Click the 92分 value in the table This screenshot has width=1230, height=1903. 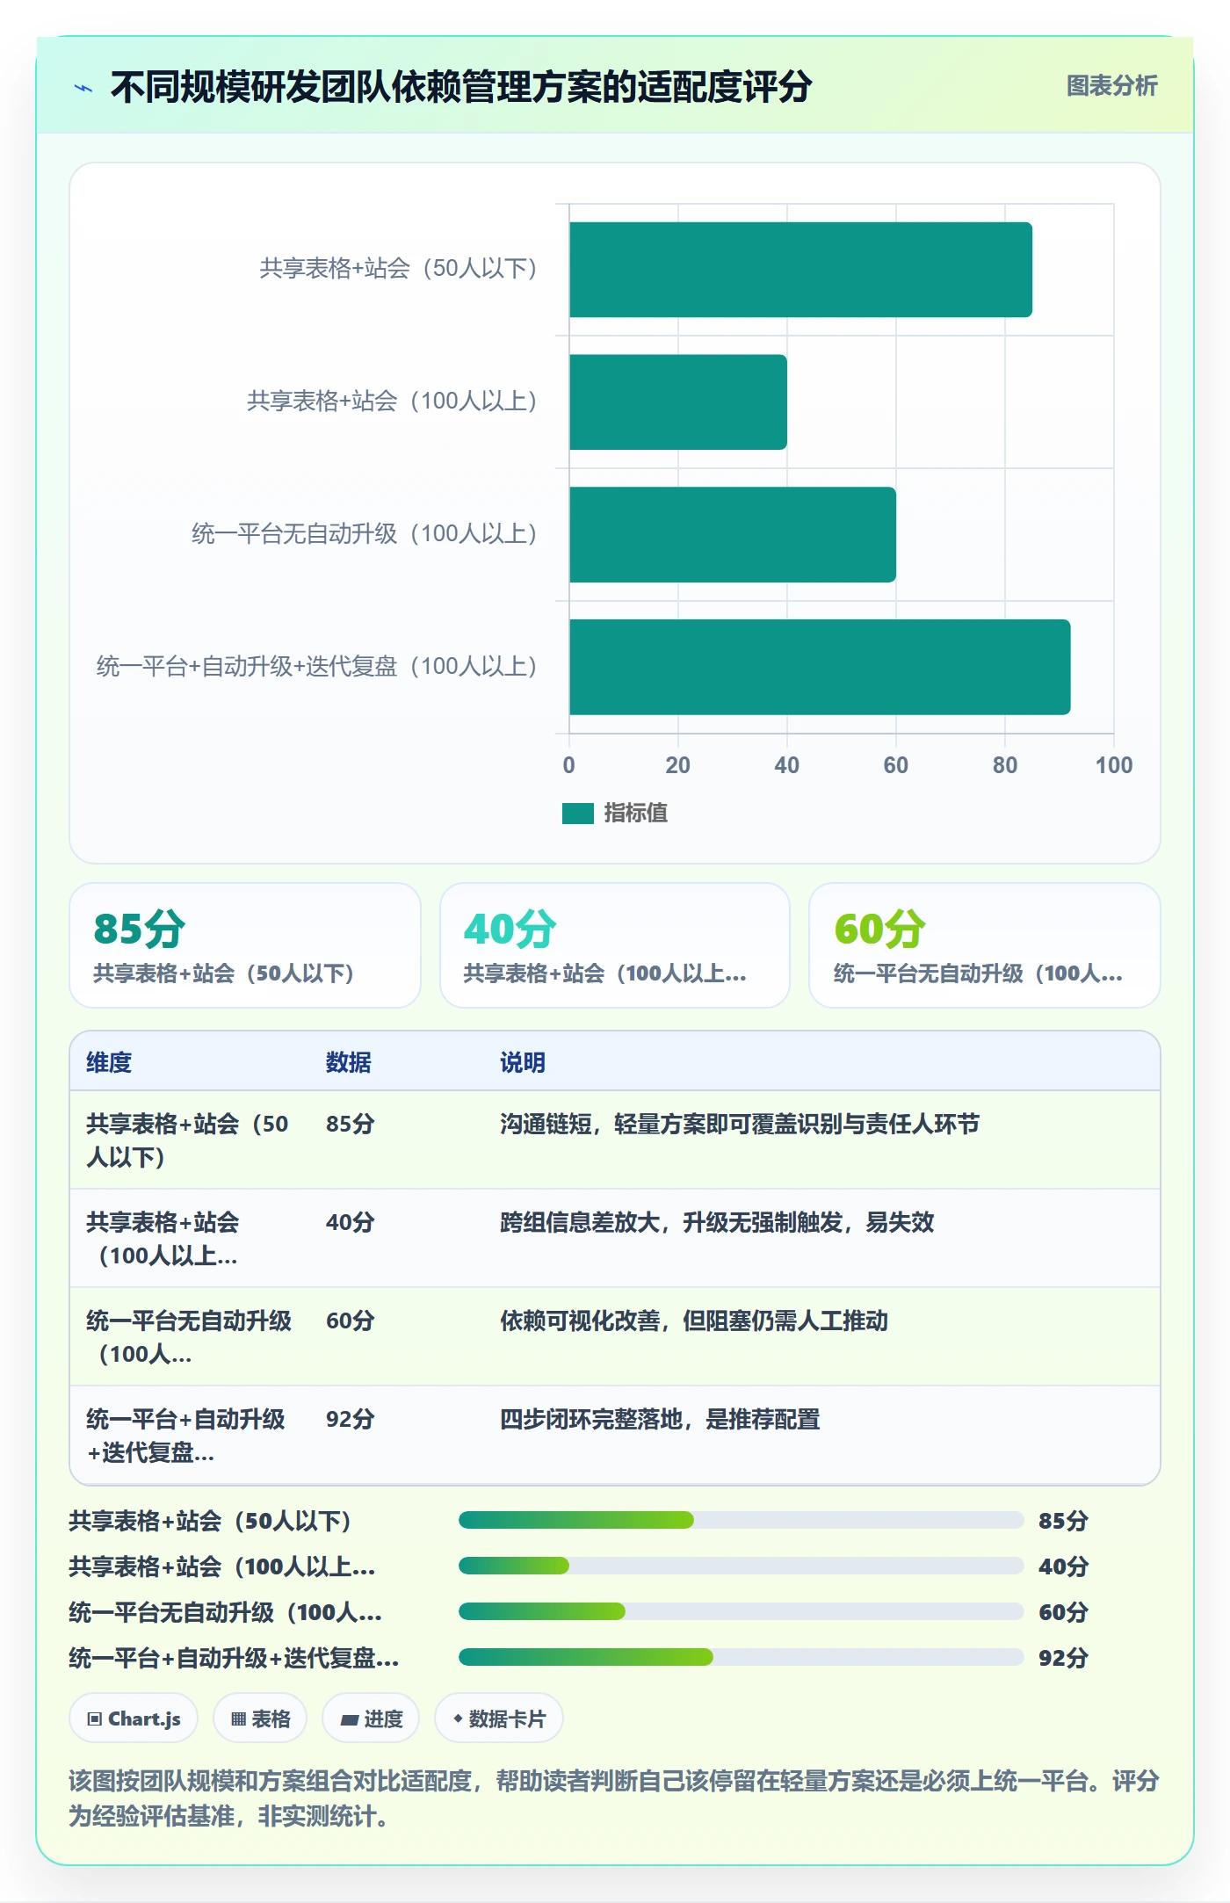tap(350, 1419)
